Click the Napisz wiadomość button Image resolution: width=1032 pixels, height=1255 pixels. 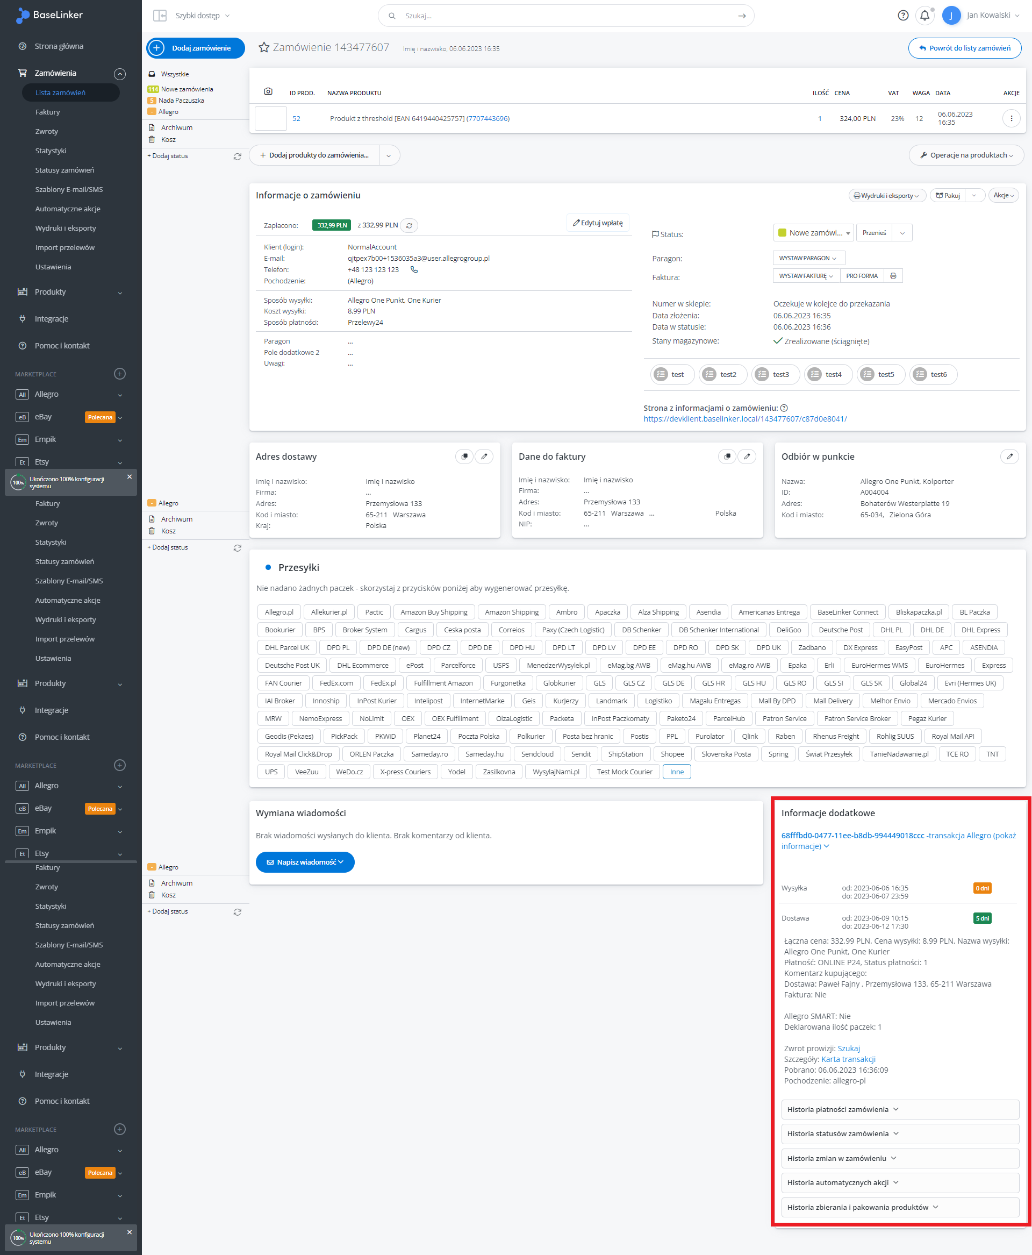tap(305, 862)
